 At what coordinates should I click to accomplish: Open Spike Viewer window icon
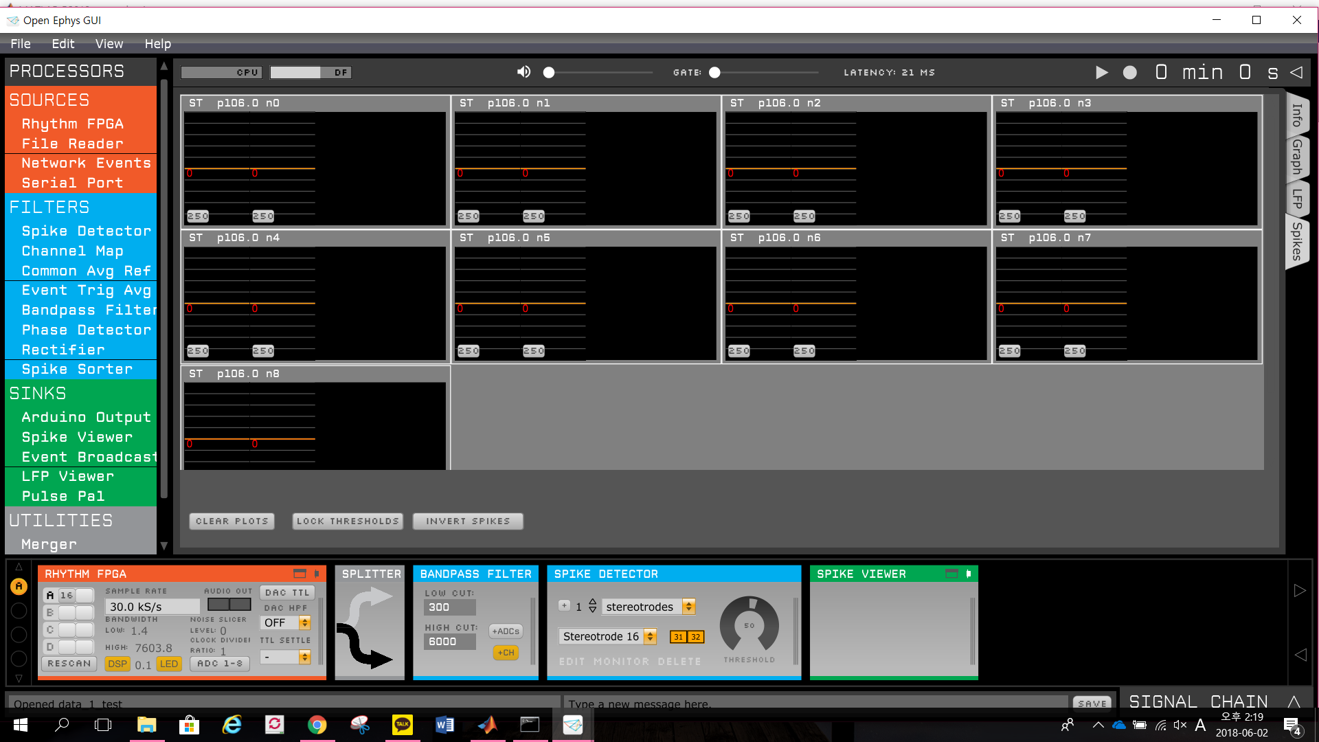[951, 574]
